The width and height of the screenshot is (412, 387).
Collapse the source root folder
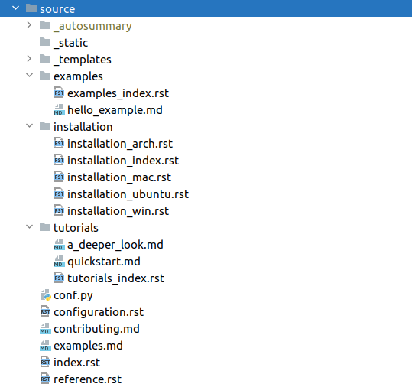click(16, 8)
